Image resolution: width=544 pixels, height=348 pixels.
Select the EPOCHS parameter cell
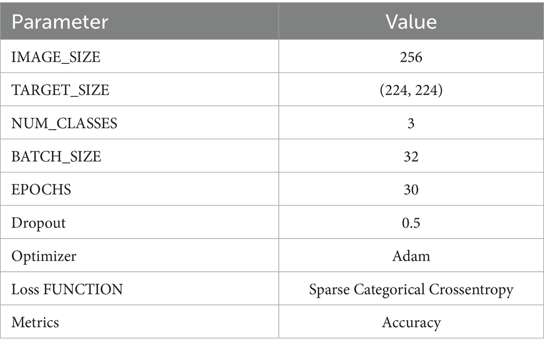(41, 190)
